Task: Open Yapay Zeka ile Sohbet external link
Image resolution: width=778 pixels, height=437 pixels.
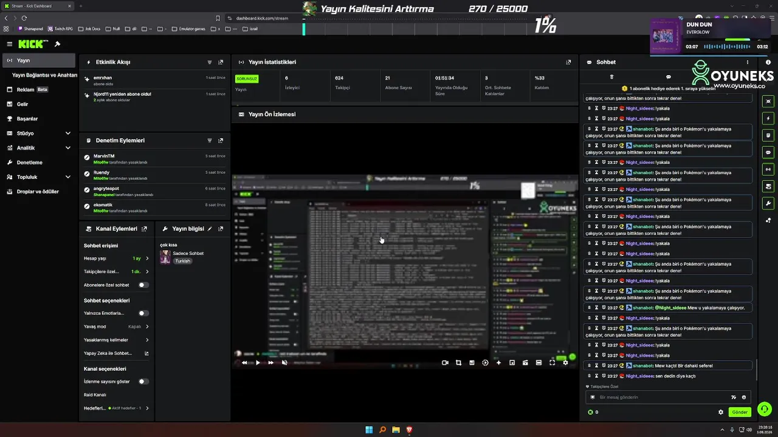Action: point(146,353)
